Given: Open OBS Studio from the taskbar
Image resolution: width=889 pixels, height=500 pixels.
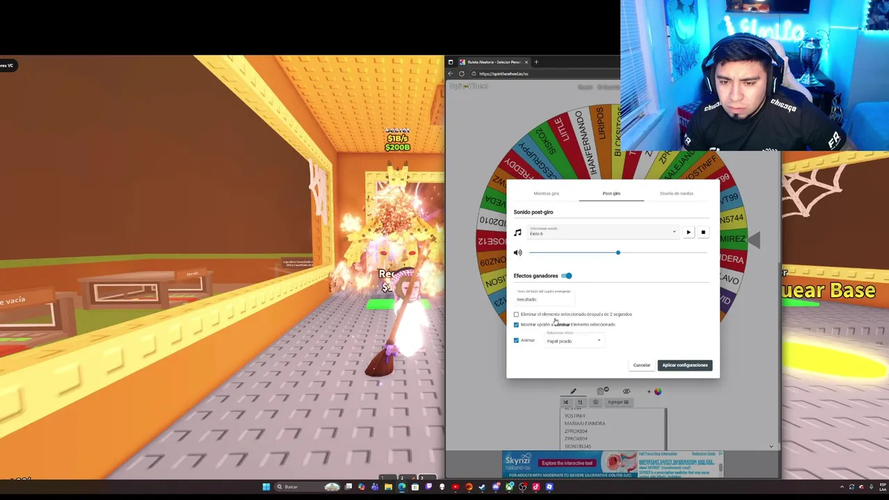Looking at the screenshot, I should pyautogui.click(x=522, y=487).
